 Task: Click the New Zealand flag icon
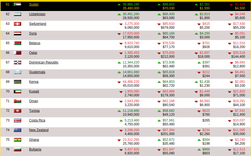18,130
